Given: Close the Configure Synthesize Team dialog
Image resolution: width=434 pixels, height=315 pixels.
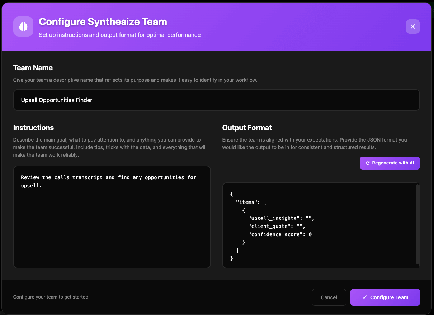Looking at the screenshot, I should [x=412, y=27].
